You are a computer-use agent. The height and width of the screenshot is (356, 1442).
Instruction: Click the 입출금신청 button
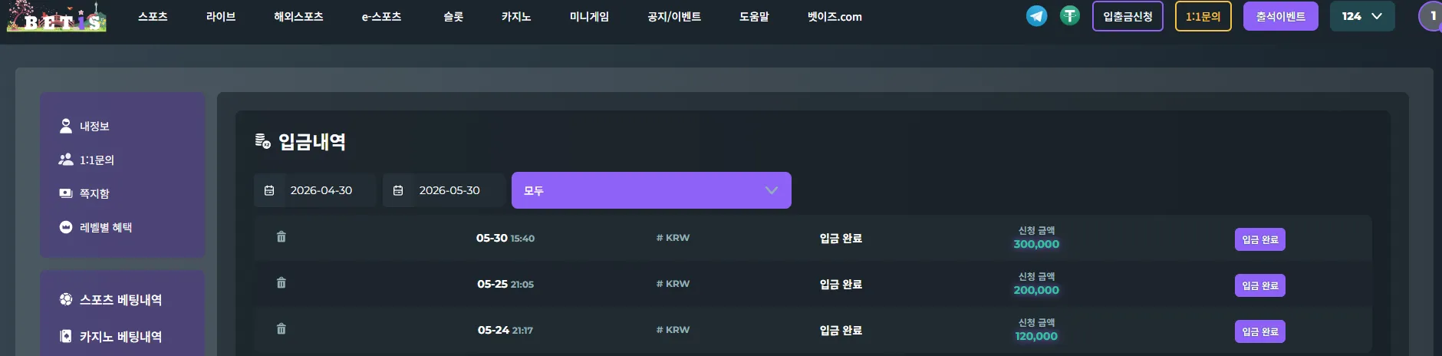[x=1128, y=16]
